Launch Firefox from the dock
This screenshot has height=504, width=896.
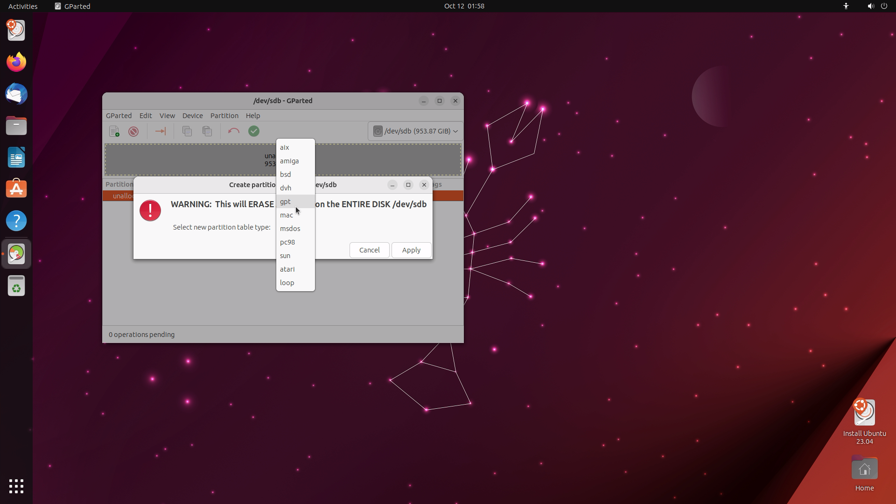[x=16, y=62]
